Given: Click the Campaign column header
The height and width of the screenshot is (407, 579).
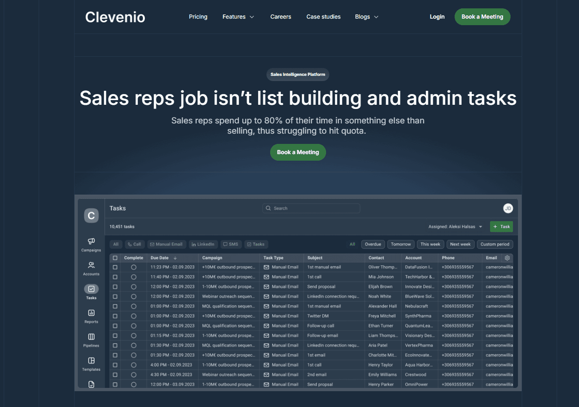Looking at the screenshot, I should [212, 258].
